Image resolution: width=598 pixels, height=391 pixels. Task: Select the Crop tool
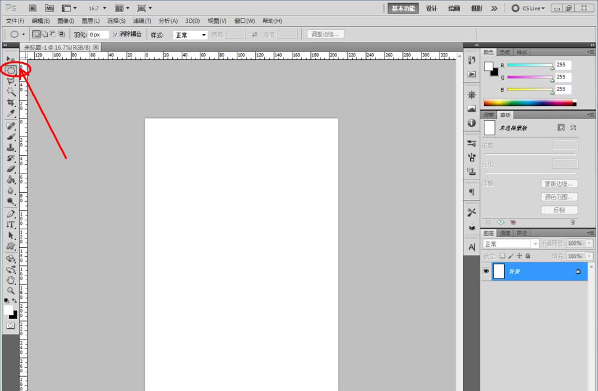point(11,102)
